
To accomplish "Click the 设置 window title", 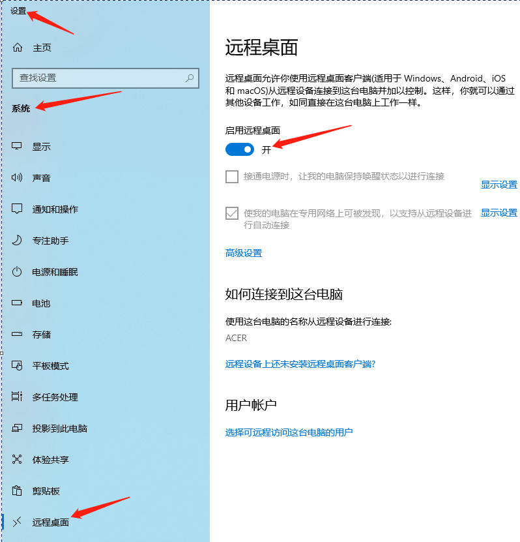I will 18,11.
